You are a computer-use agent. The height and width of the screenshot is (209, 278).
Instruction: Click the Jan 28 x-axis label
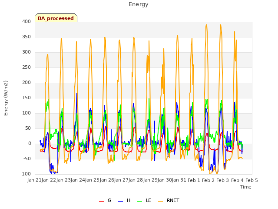point(136,180)
